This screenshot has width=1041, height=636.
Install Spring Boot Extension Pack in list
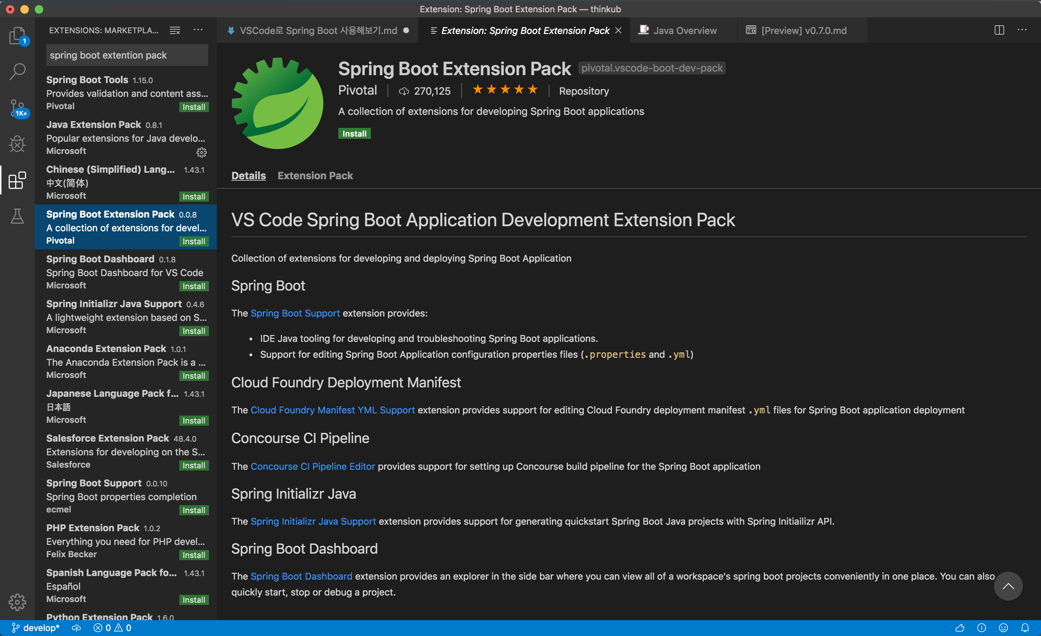pos(193,241)
